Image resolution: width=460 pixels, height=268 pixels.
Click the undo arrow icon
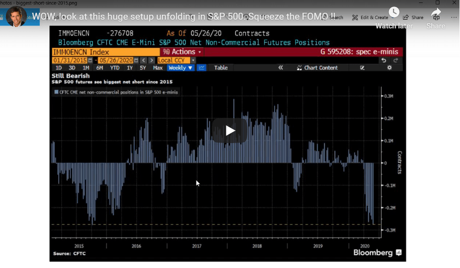click(384, 60)
